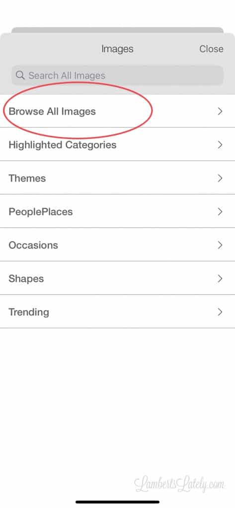Tap the chevron beside Occasions
Screen dimensions: 235x508
(x=220, y=245)
